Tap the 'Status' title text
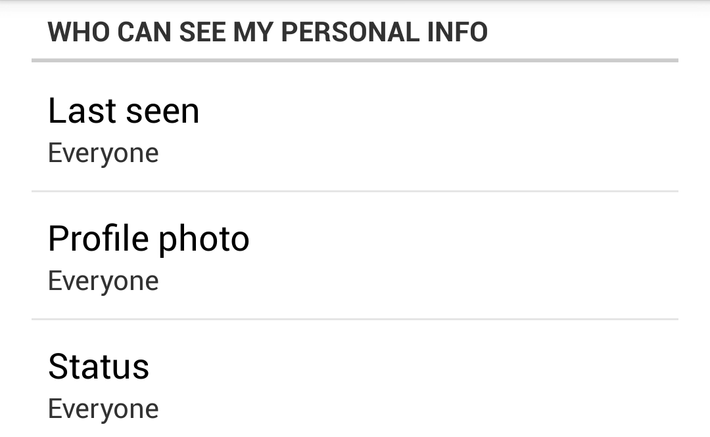This screenshot has height=437, width=710. pos(99,366)
